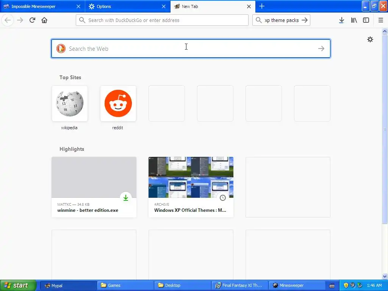Run the 'xp theme packs' search arrow

(x=305, y=20)
